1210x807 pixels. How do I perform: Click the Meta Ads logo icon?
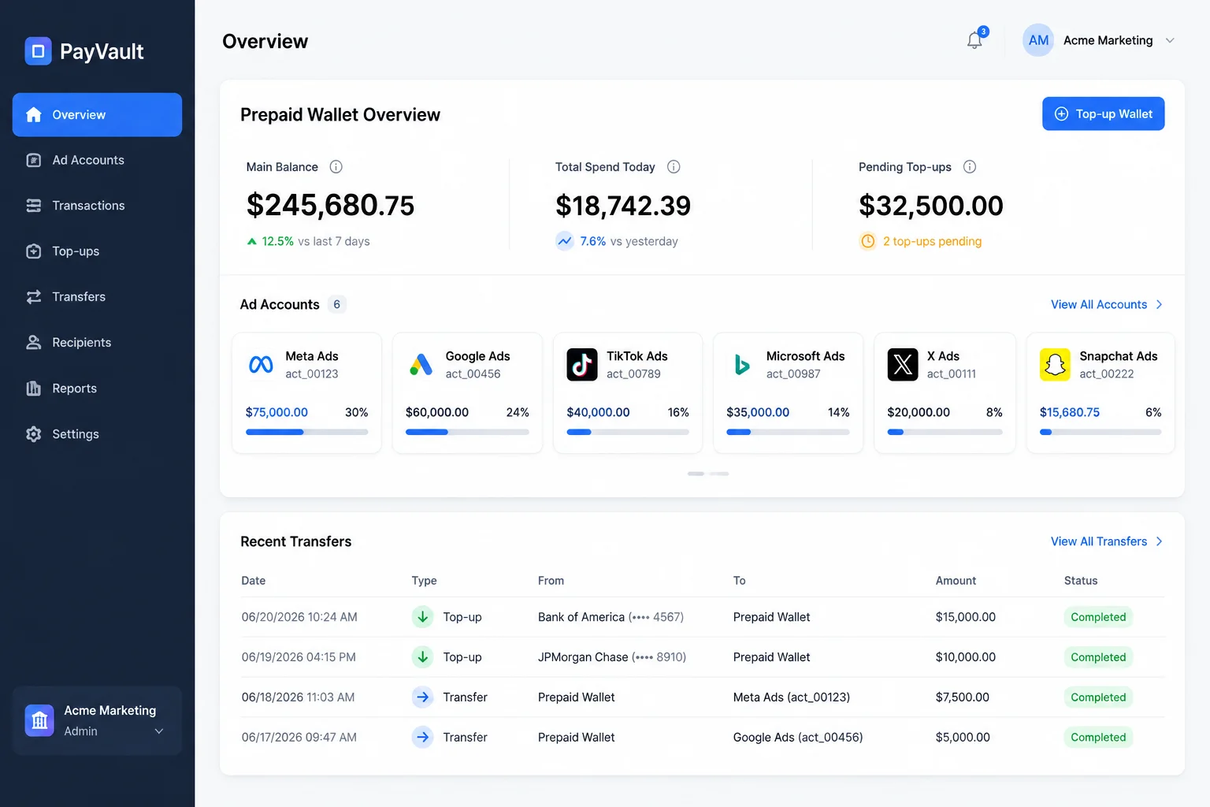click(261, 365)
